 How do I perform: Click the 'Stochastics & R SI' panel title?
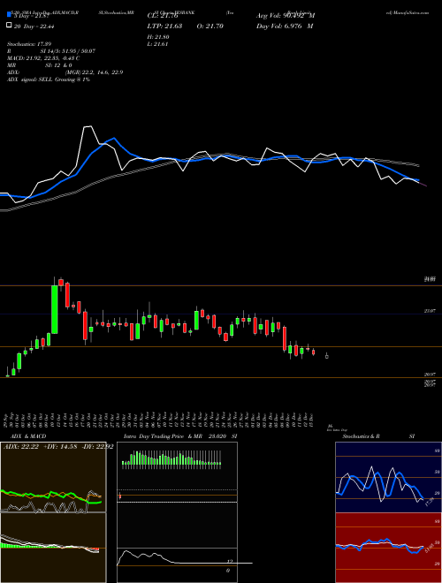click(378, 436)
